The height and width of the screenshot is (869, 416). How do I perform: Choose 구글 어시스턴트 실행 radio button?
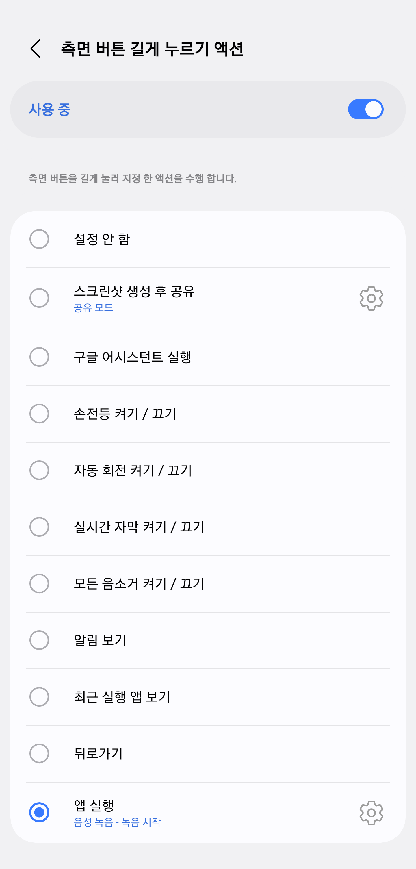tap(40, 357)
